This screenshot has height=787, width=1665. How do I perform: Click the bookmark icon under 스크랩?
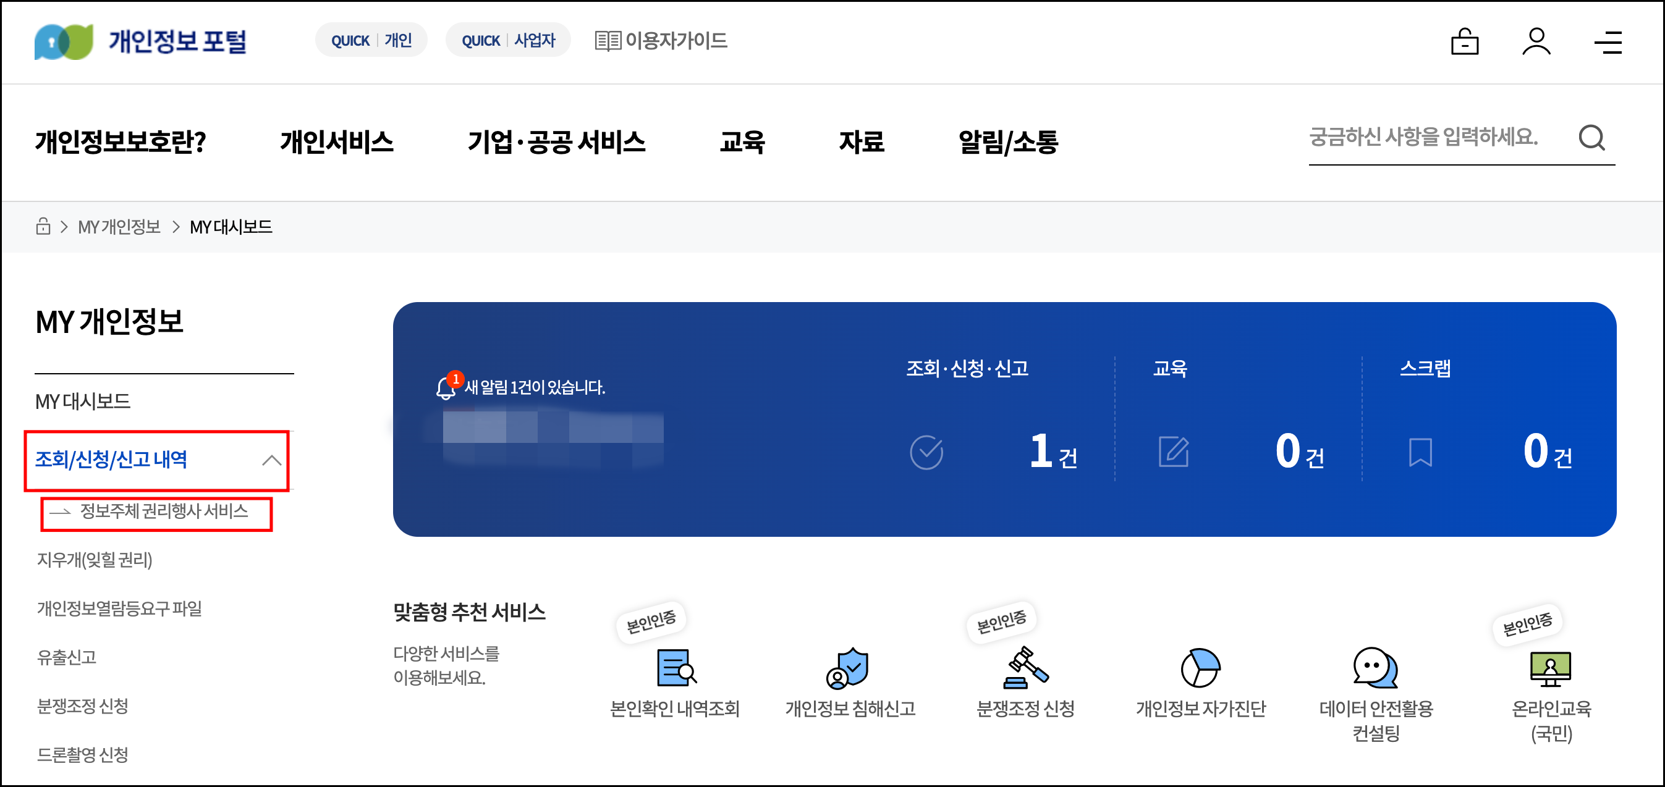click(x=1420, y=452)
